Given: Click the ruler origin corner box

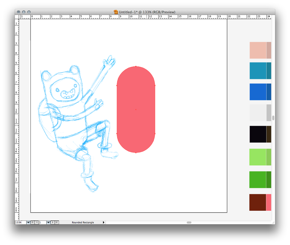Looking at the screenshot, I should (17, 17).
